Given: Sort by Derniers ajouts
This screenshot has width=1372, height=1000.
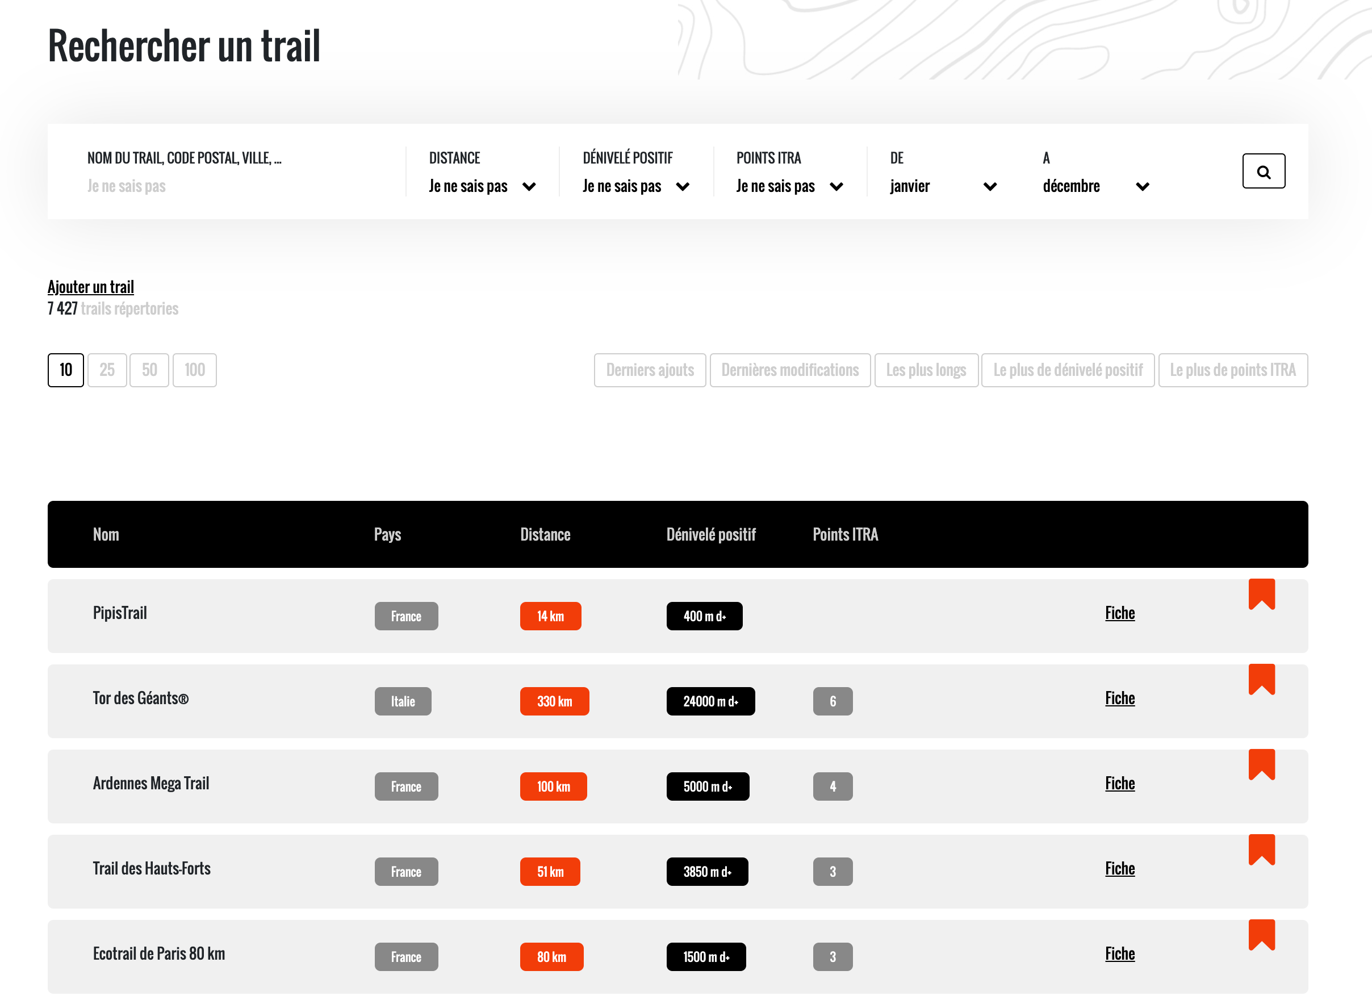Looking at the screenshot, I should coord(650,370).
